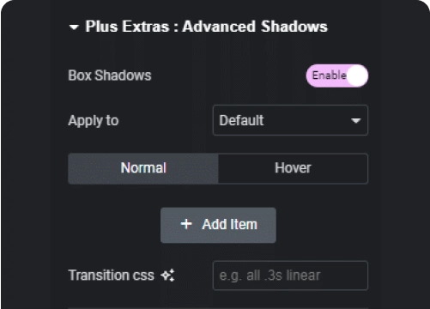Click the white knob on the Enable toggle

357,76
